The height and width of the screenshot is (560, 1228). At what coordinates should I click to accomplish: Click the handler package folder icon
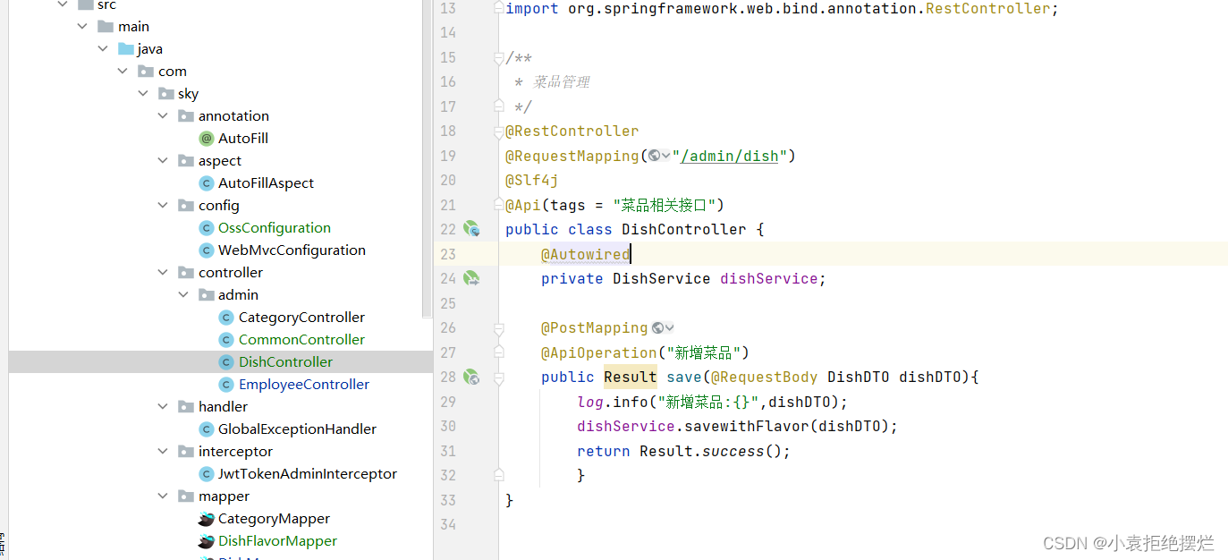tap(186, 407)
